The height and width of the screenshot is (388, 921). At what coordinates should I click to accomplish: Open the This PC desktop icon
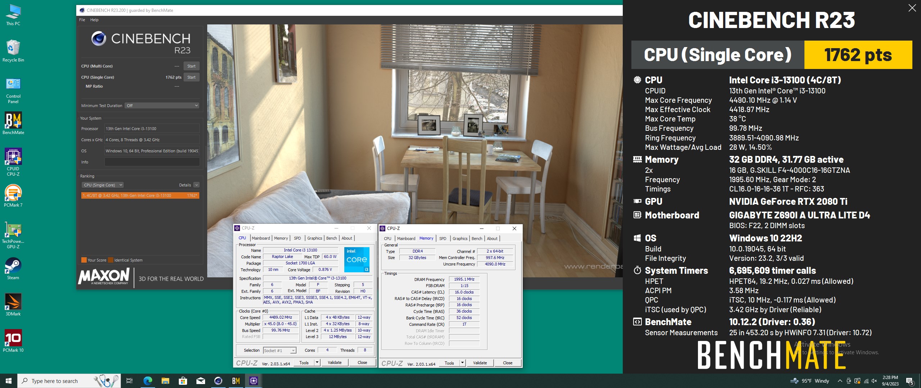tap(13, 15)
